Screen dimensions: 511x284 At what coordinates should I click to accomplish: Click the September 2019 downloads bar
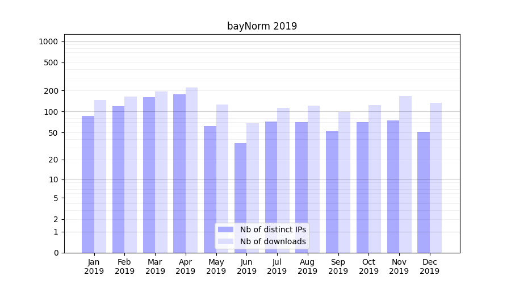point(344,182)
